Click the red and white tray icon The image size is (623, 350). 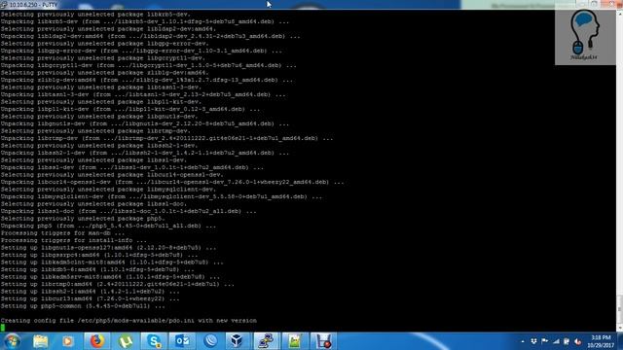pyautogui.click(x=578, y=341)
